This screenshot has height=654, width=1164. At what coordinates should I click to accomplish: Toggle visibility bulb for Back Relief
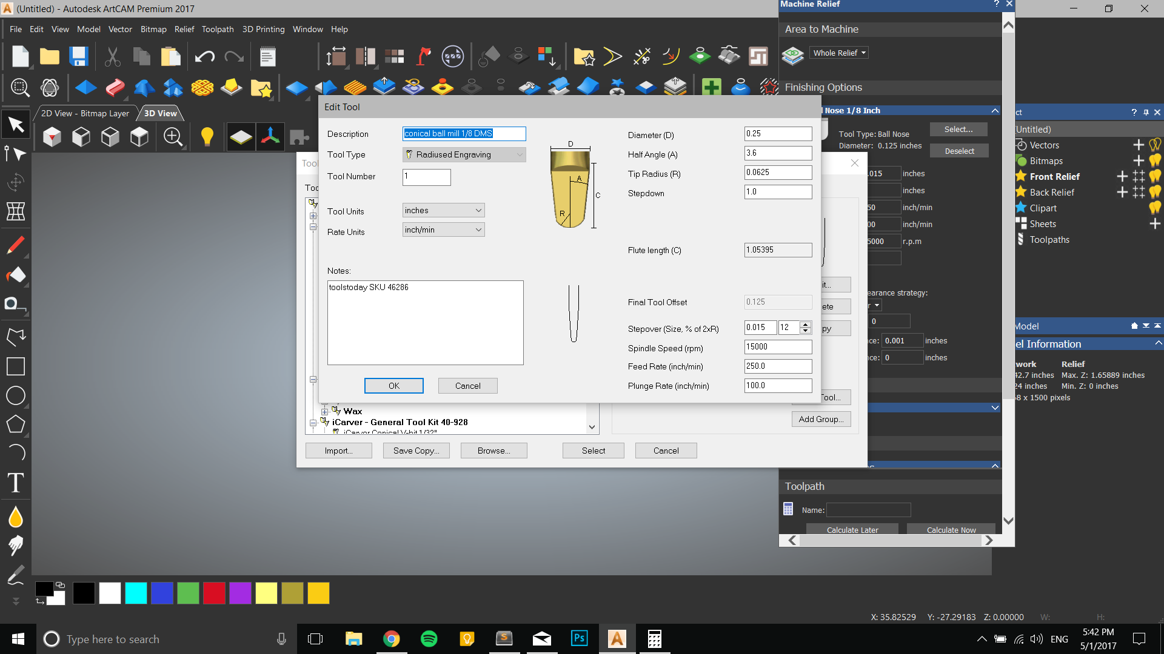(x=1155, y=192)
